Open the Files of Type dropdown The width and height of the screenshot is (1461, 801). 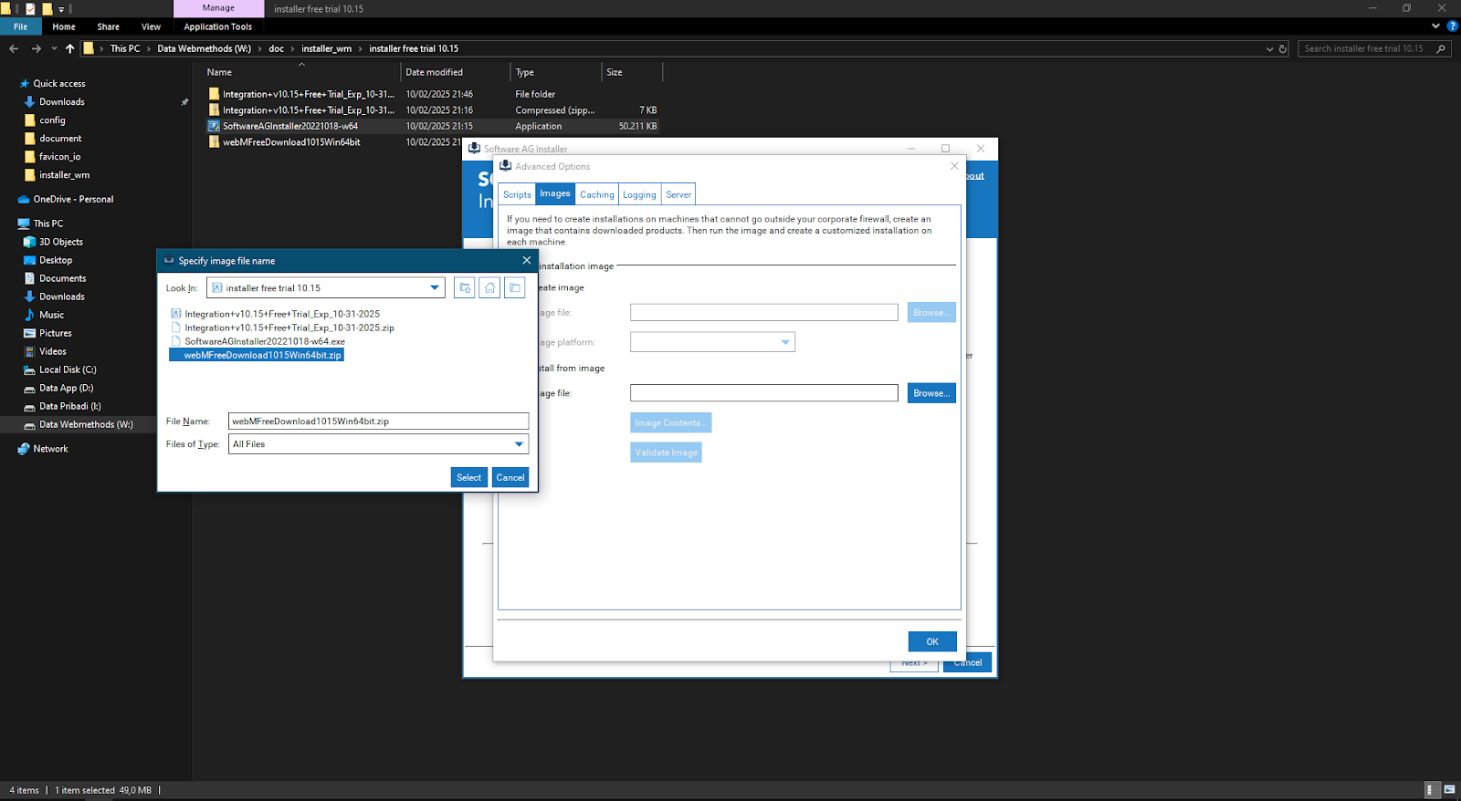(519, 444)
